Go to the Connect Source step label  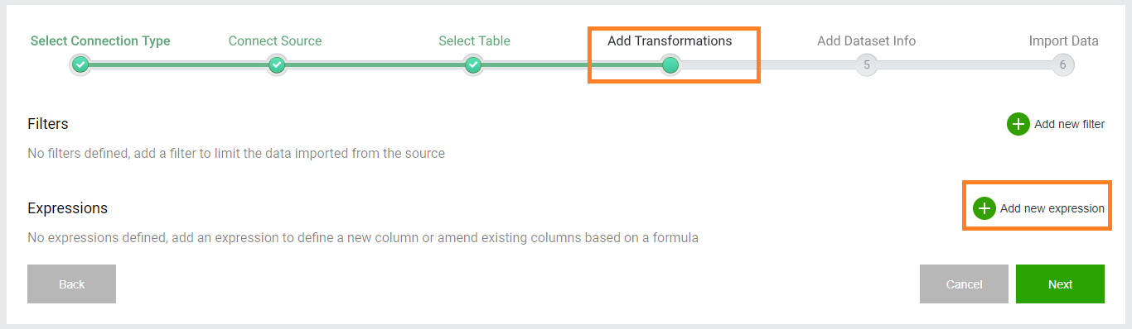point(275,41)
